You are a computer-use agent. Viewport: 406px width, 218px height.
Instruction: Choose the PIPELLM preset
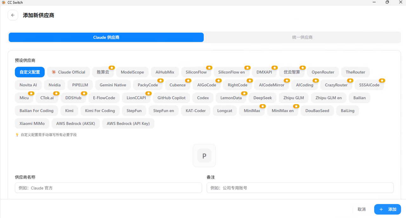coord(80,85)
